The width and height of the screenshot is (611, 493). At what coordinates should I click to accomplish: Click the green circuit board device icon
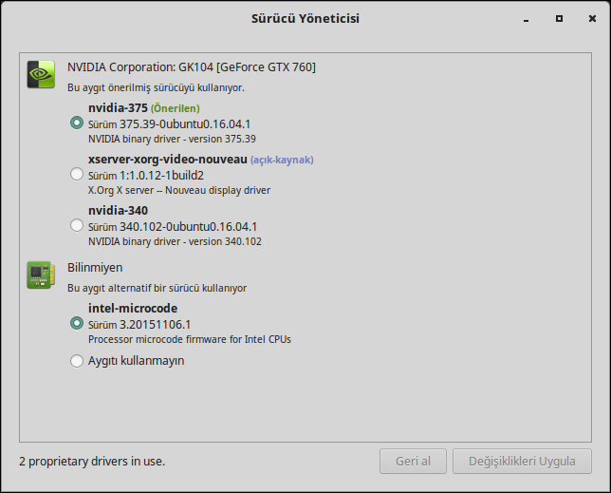tap(41, 275)
